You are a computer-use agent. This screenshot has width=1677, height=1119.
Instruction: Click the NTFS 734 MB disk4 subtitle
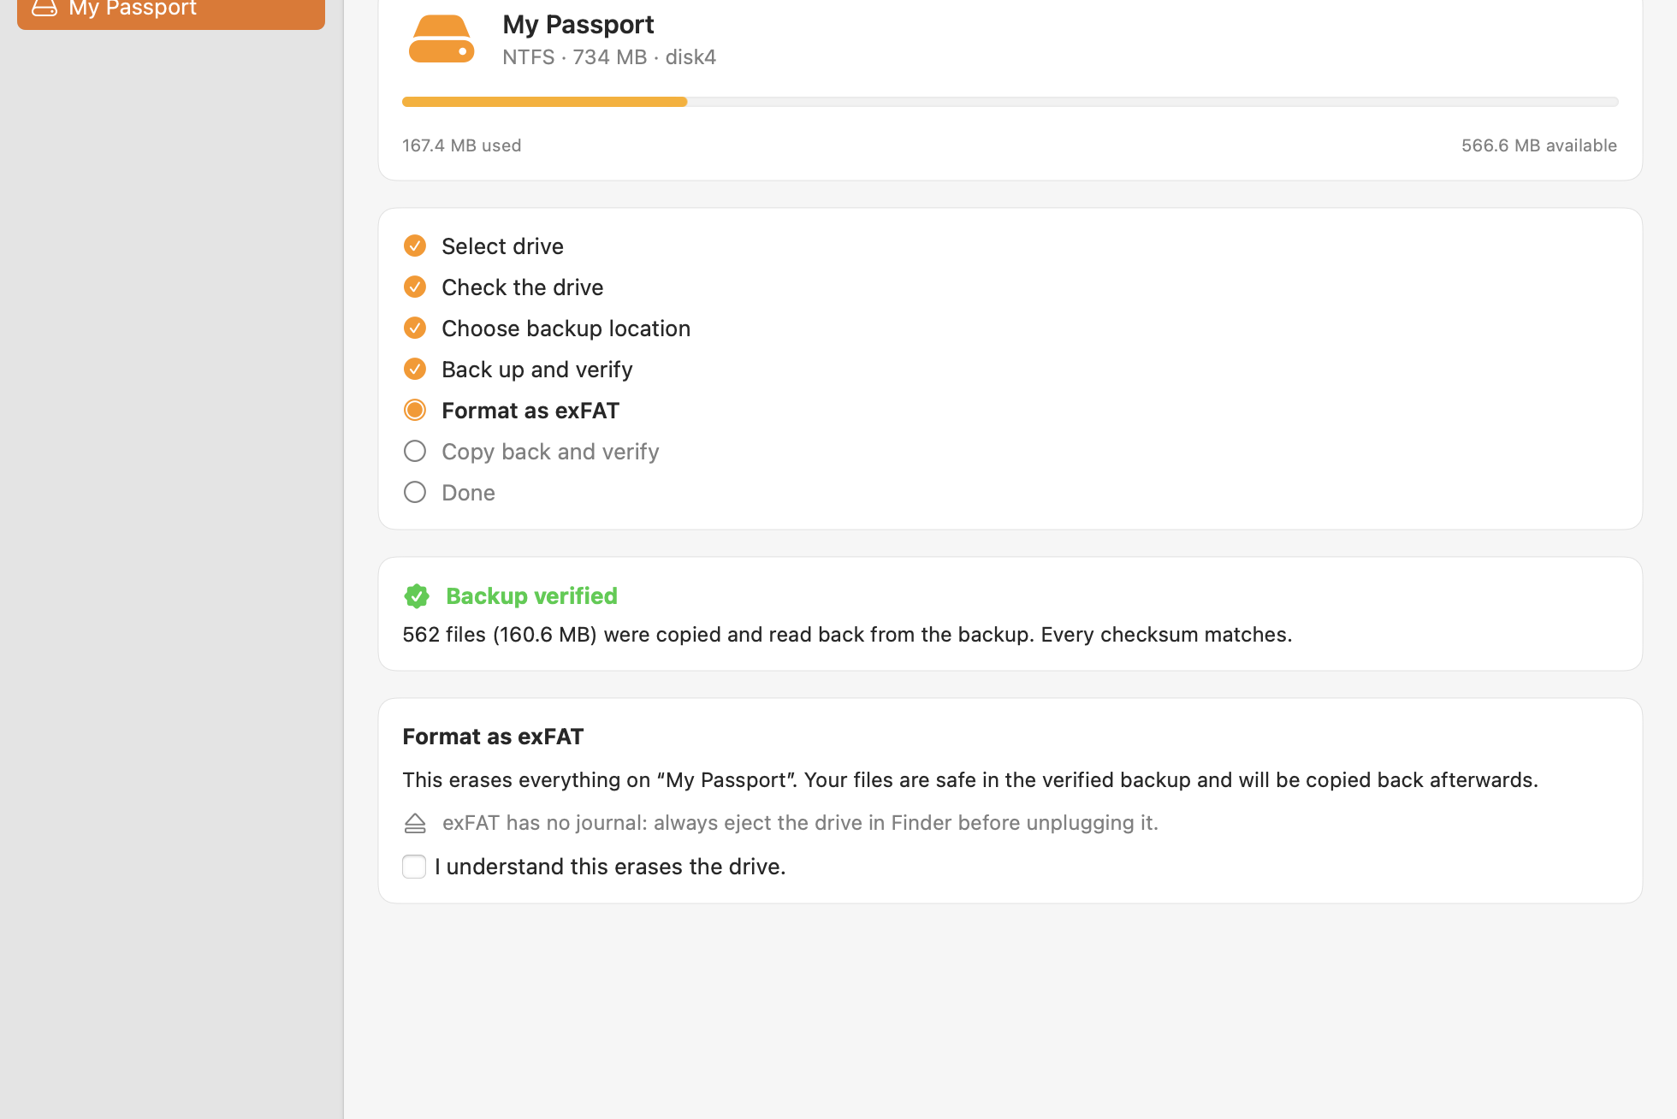click(x=609, y=57)
